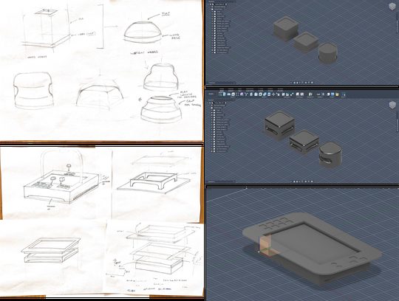The width and height of the screenshot is (399, 301).
Task: Switch to the Sheet Metal toolbar tab
Action: coord(250,91)
